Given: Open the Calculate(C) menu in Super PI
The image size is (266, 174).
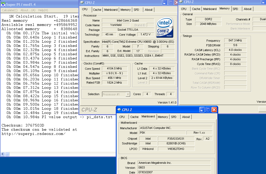Looking at the screenshot, I should point(10,10).
